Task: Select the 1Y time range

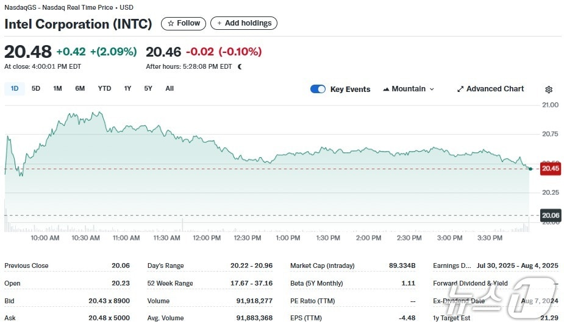Action: [127, 88]
